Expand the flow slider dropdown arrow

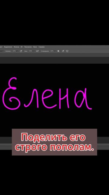[34, 51]
